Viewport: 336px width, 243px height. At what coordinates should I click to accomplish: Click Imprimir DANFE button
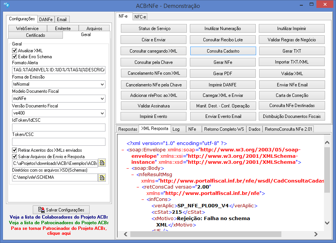click(223, 85)
